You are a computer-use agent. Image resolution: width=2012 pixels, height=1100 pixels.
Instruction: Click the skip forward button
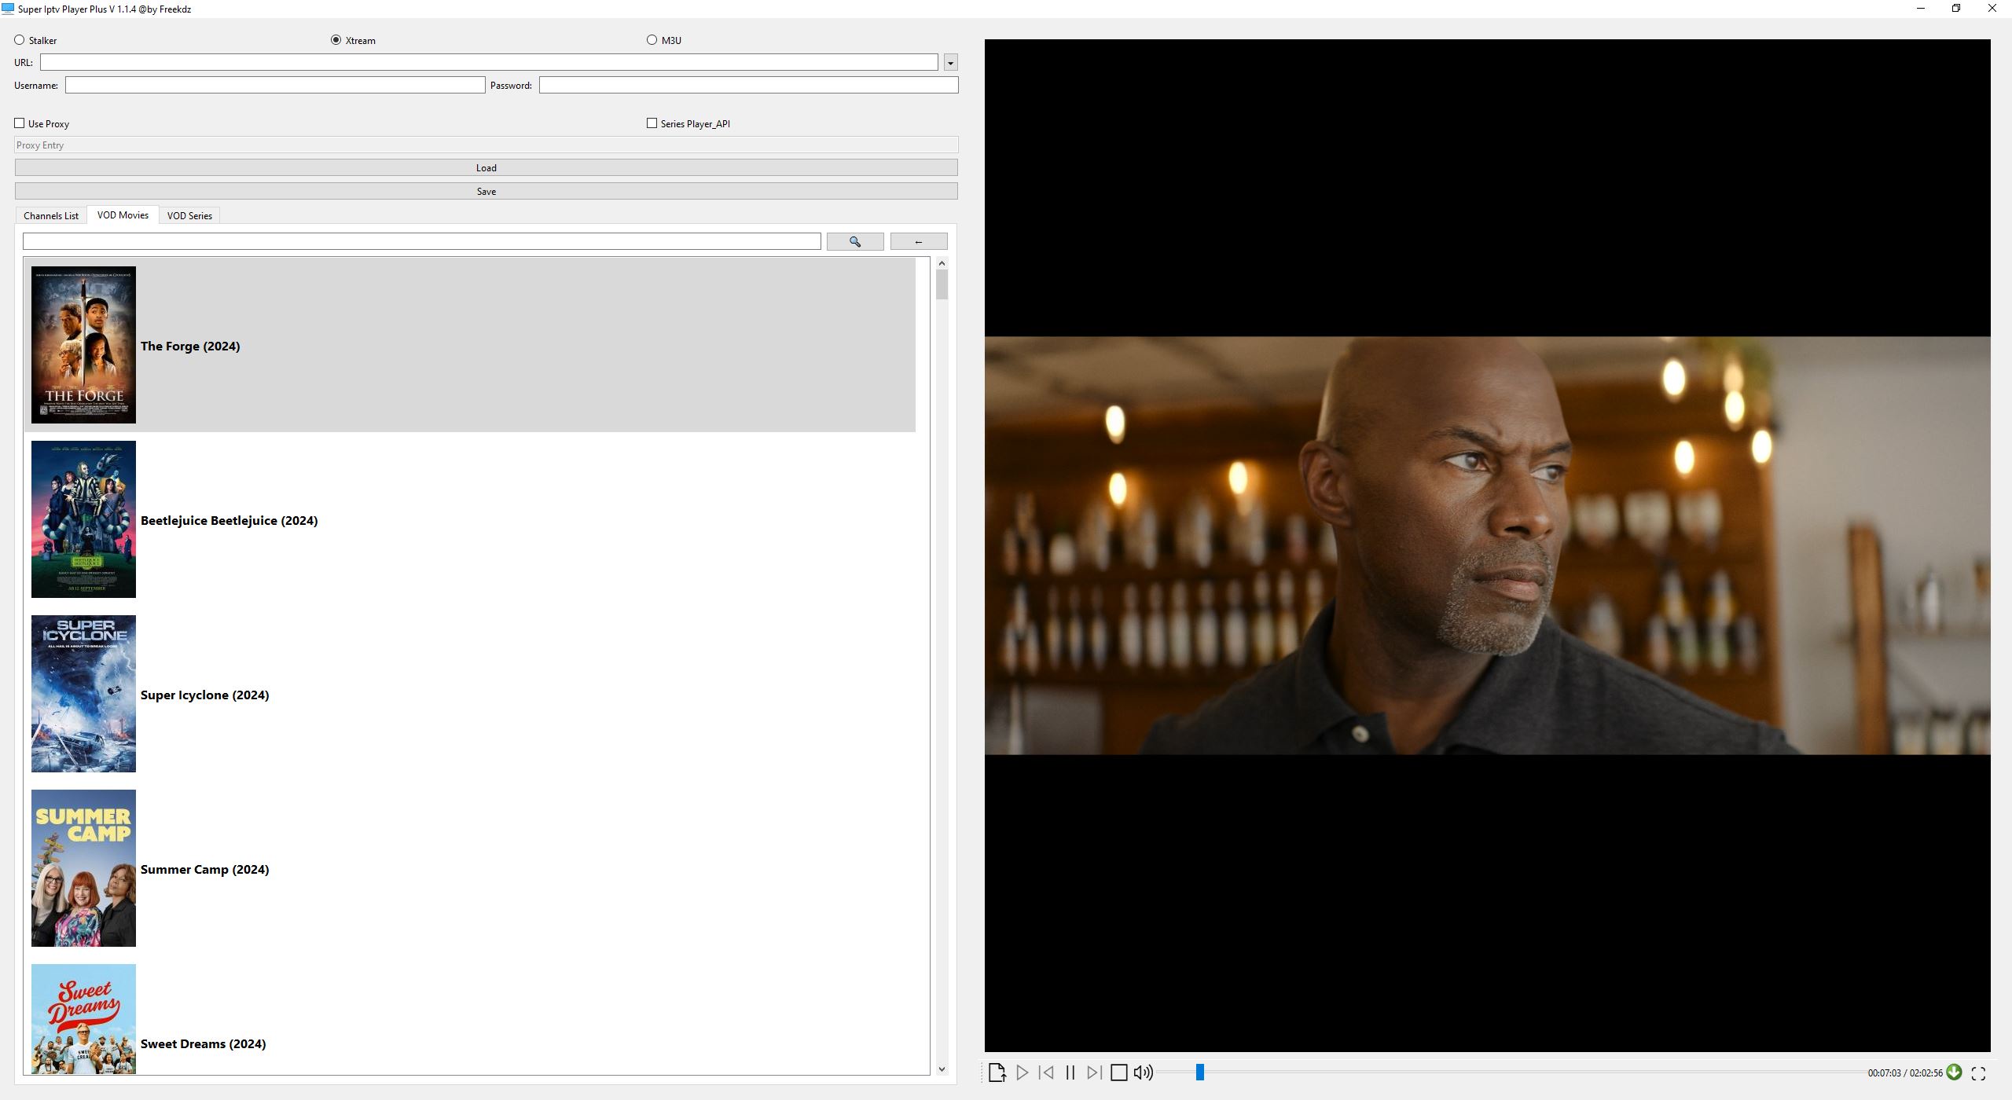click(x=1095, y=1072)
